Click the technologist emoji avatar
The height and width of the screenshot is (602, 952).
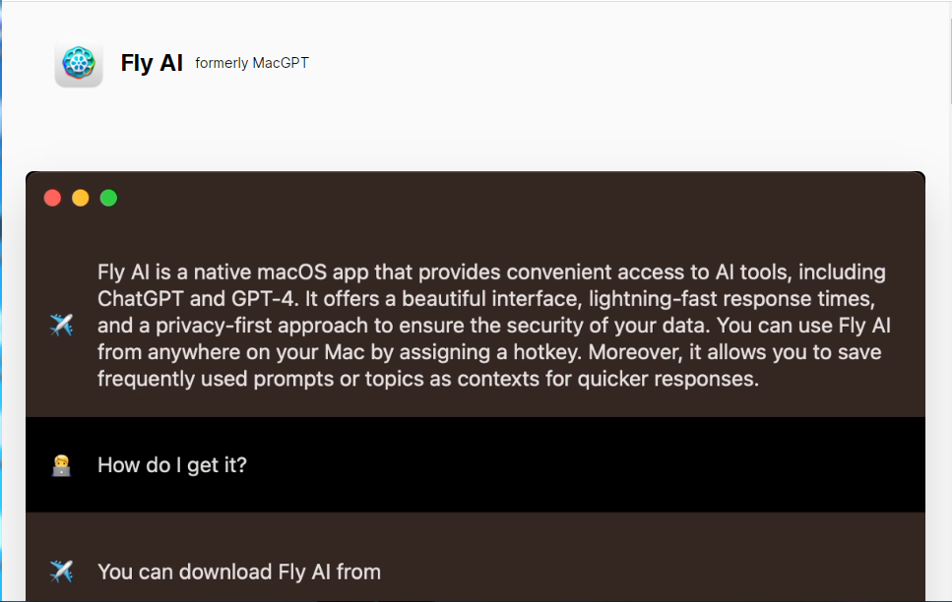(62, 464)
